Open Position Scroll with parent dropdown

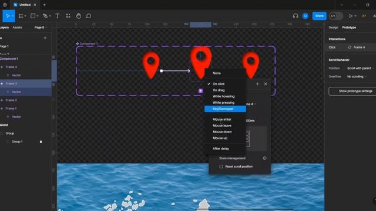coord(360,68)
